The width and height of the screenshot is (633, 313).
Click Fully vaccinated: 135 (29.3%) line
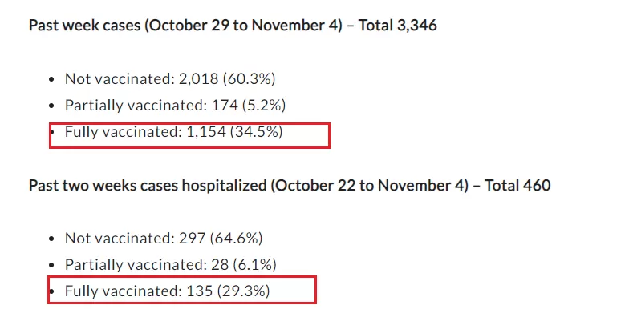pos(167,291)
